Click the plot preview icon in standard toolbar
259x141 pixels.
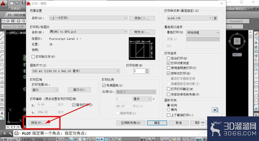[x=23, y=21]
